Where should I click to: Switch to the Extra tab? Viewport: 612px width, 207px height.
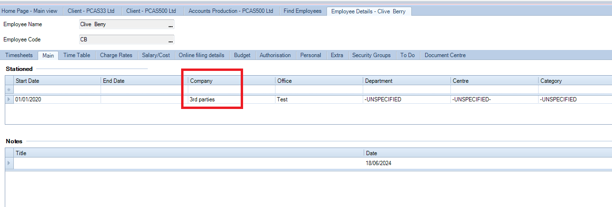[x=337, y=55]
